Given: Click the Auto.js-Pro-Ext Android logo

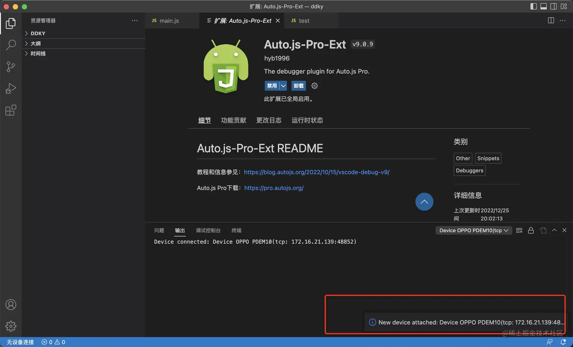Looking at the screenshot, I should (226, 67).
